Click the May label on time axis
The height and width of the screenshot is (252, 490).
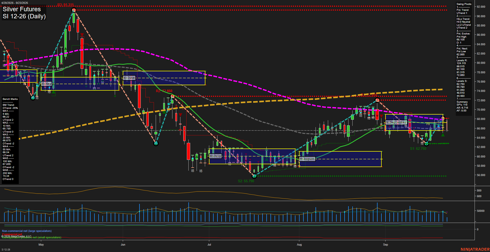(41, 245)
